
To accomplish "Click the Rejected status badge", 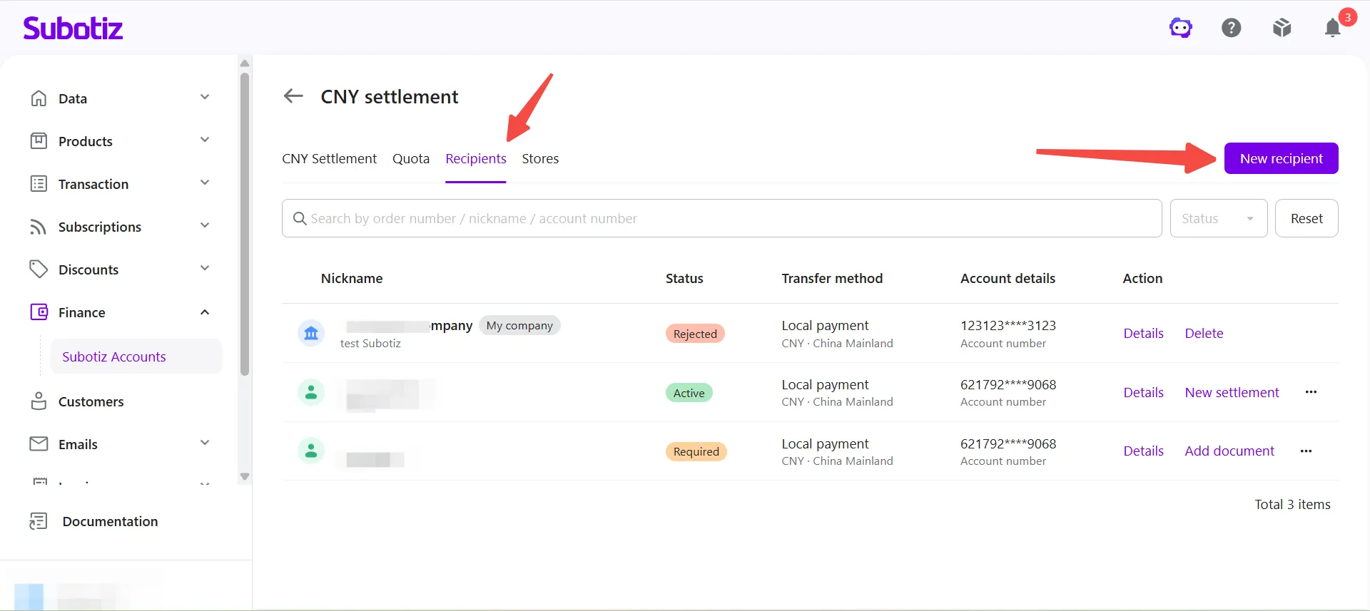I will click(x=695, y=334).
